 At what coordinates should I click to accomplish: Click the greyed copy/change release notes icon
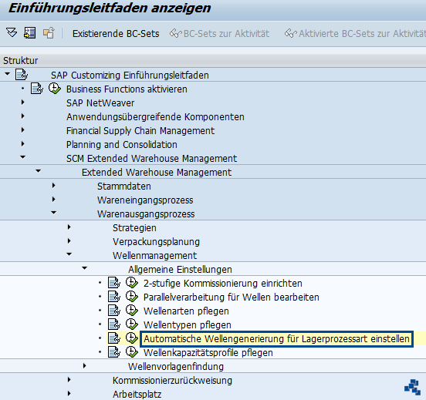[49, 33]
